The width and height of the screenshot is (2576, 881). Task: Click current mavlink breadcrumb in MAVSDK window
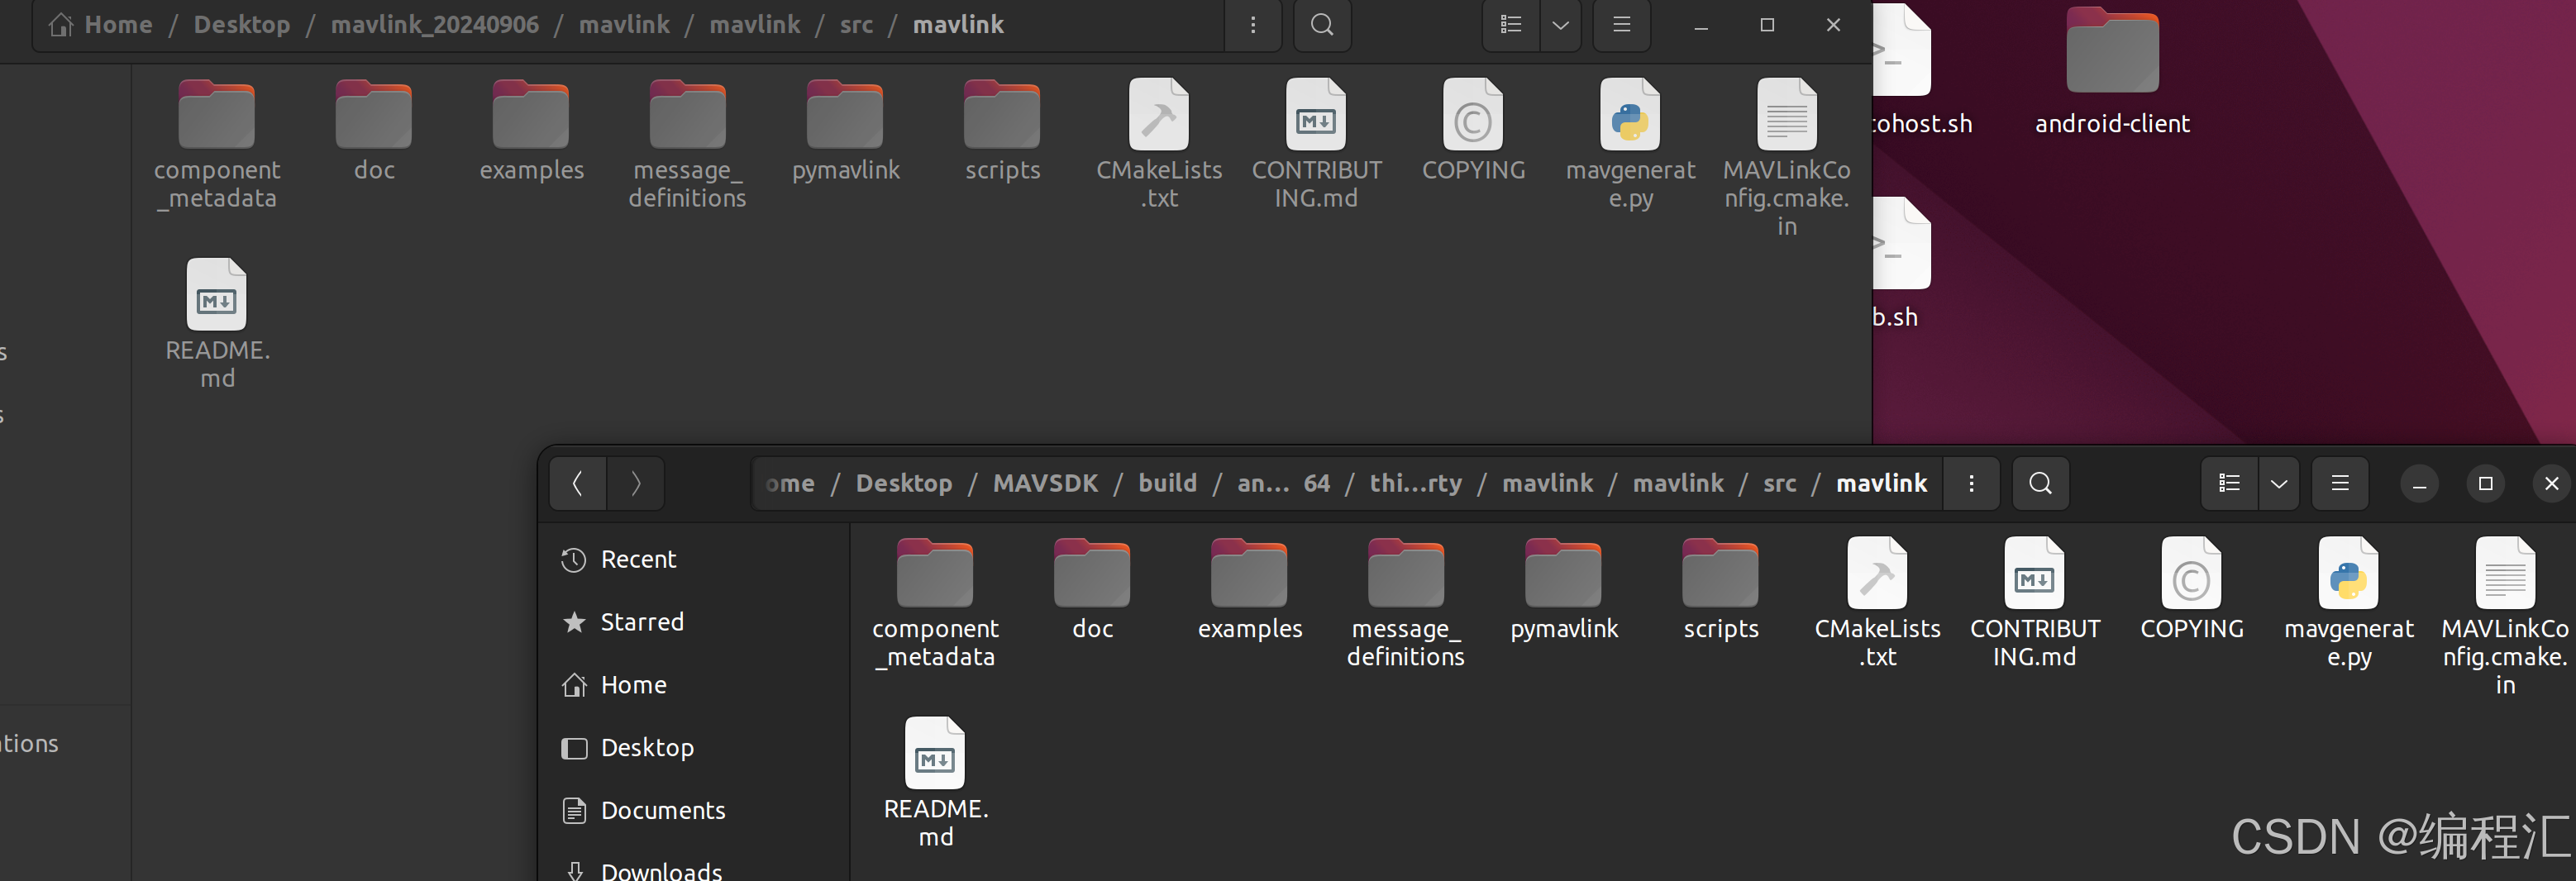click(1881, 483)
